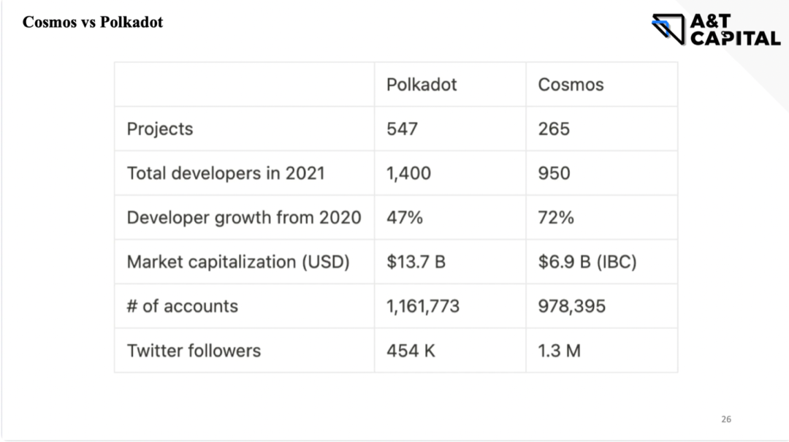The image size is (789, 442).
Task: Click the '$6.9 B (IBC)' cell
Action: 587,262
